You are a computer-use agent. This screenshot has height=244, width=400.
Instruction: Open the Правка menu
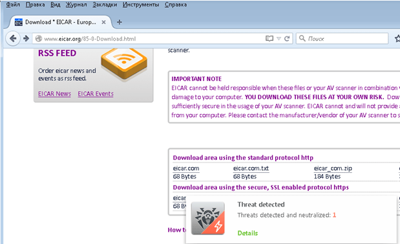[35, 5]
